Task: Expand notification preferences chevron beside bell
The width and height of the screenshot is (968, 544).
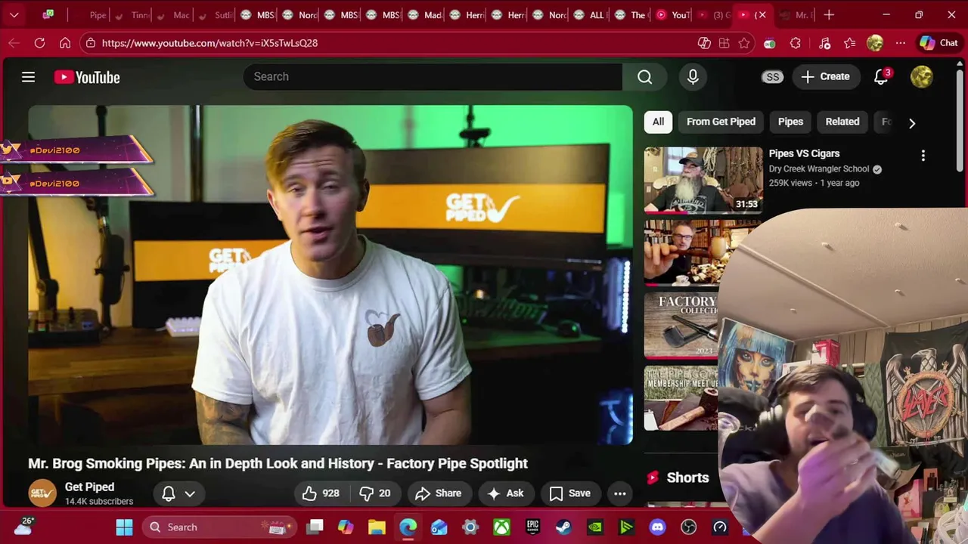Action: point(190,493)
